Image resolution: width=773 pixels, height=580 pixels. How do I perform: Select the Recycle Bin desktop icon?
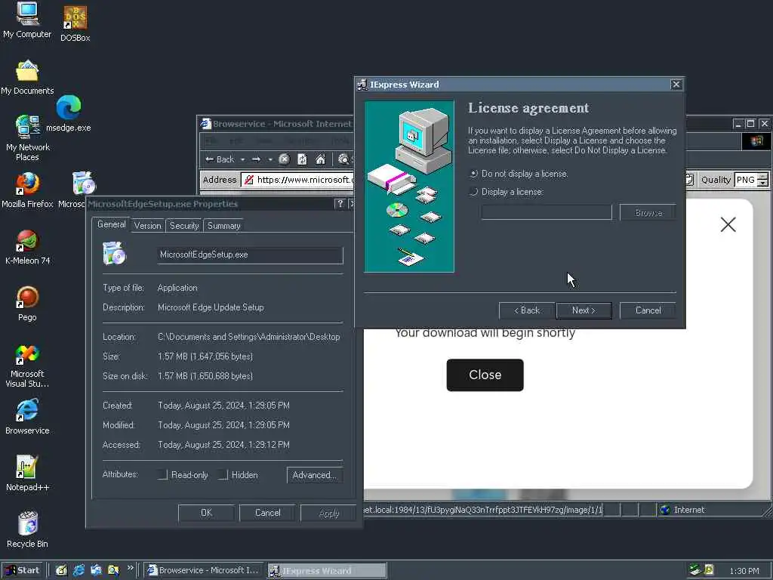[x=27, y=530]
